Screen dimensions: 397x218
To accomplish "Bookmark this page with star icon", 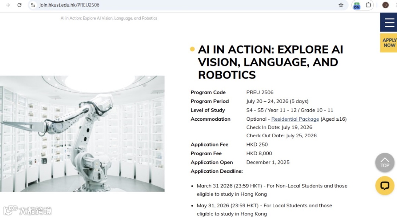I will [x=341, y=5].
